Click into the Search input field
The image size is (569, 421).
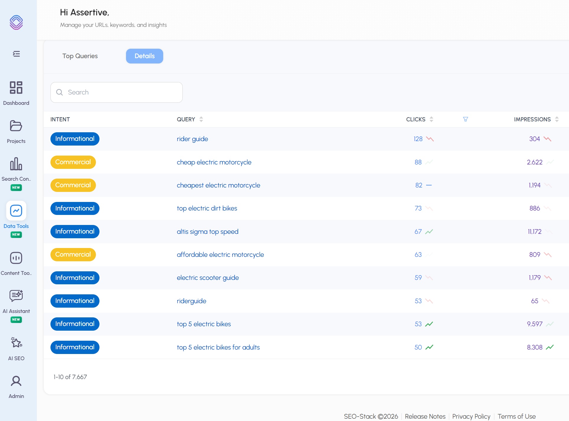click(x=117, y=92)
